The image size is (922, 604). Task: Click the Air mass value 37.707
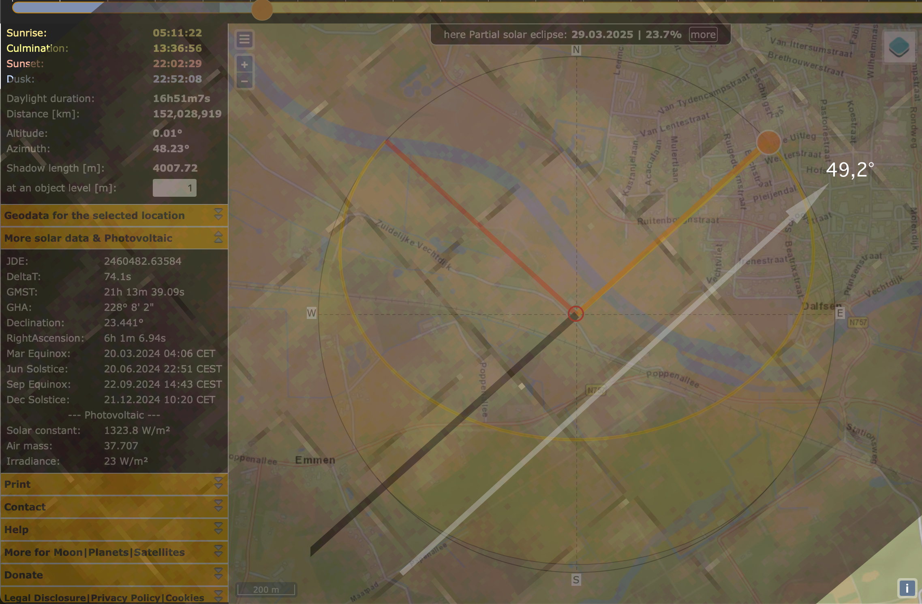(x=121, y=446)
